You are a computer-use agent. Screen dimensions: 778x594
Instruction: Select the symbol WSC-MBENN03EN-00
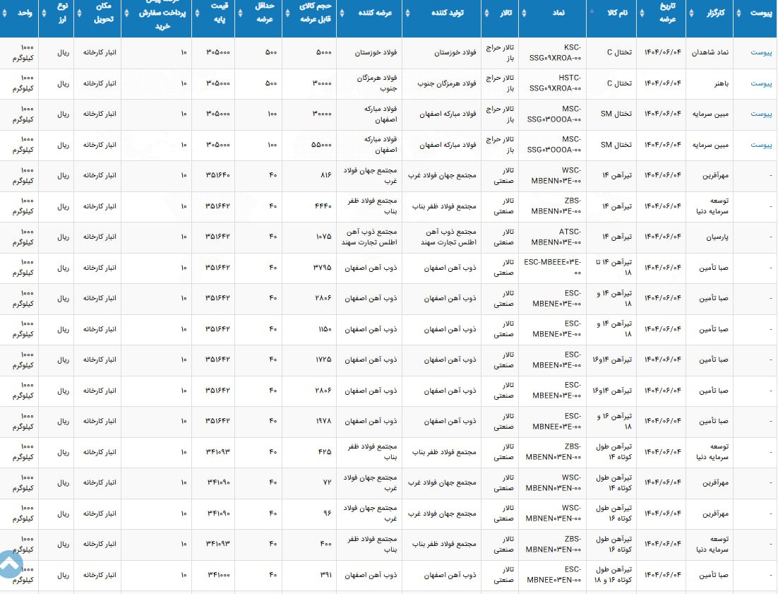[x=553, y=483]
